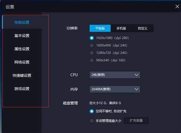
Task: Go to 基本设置 in the sidebar
Action: [x=22, y=36]
